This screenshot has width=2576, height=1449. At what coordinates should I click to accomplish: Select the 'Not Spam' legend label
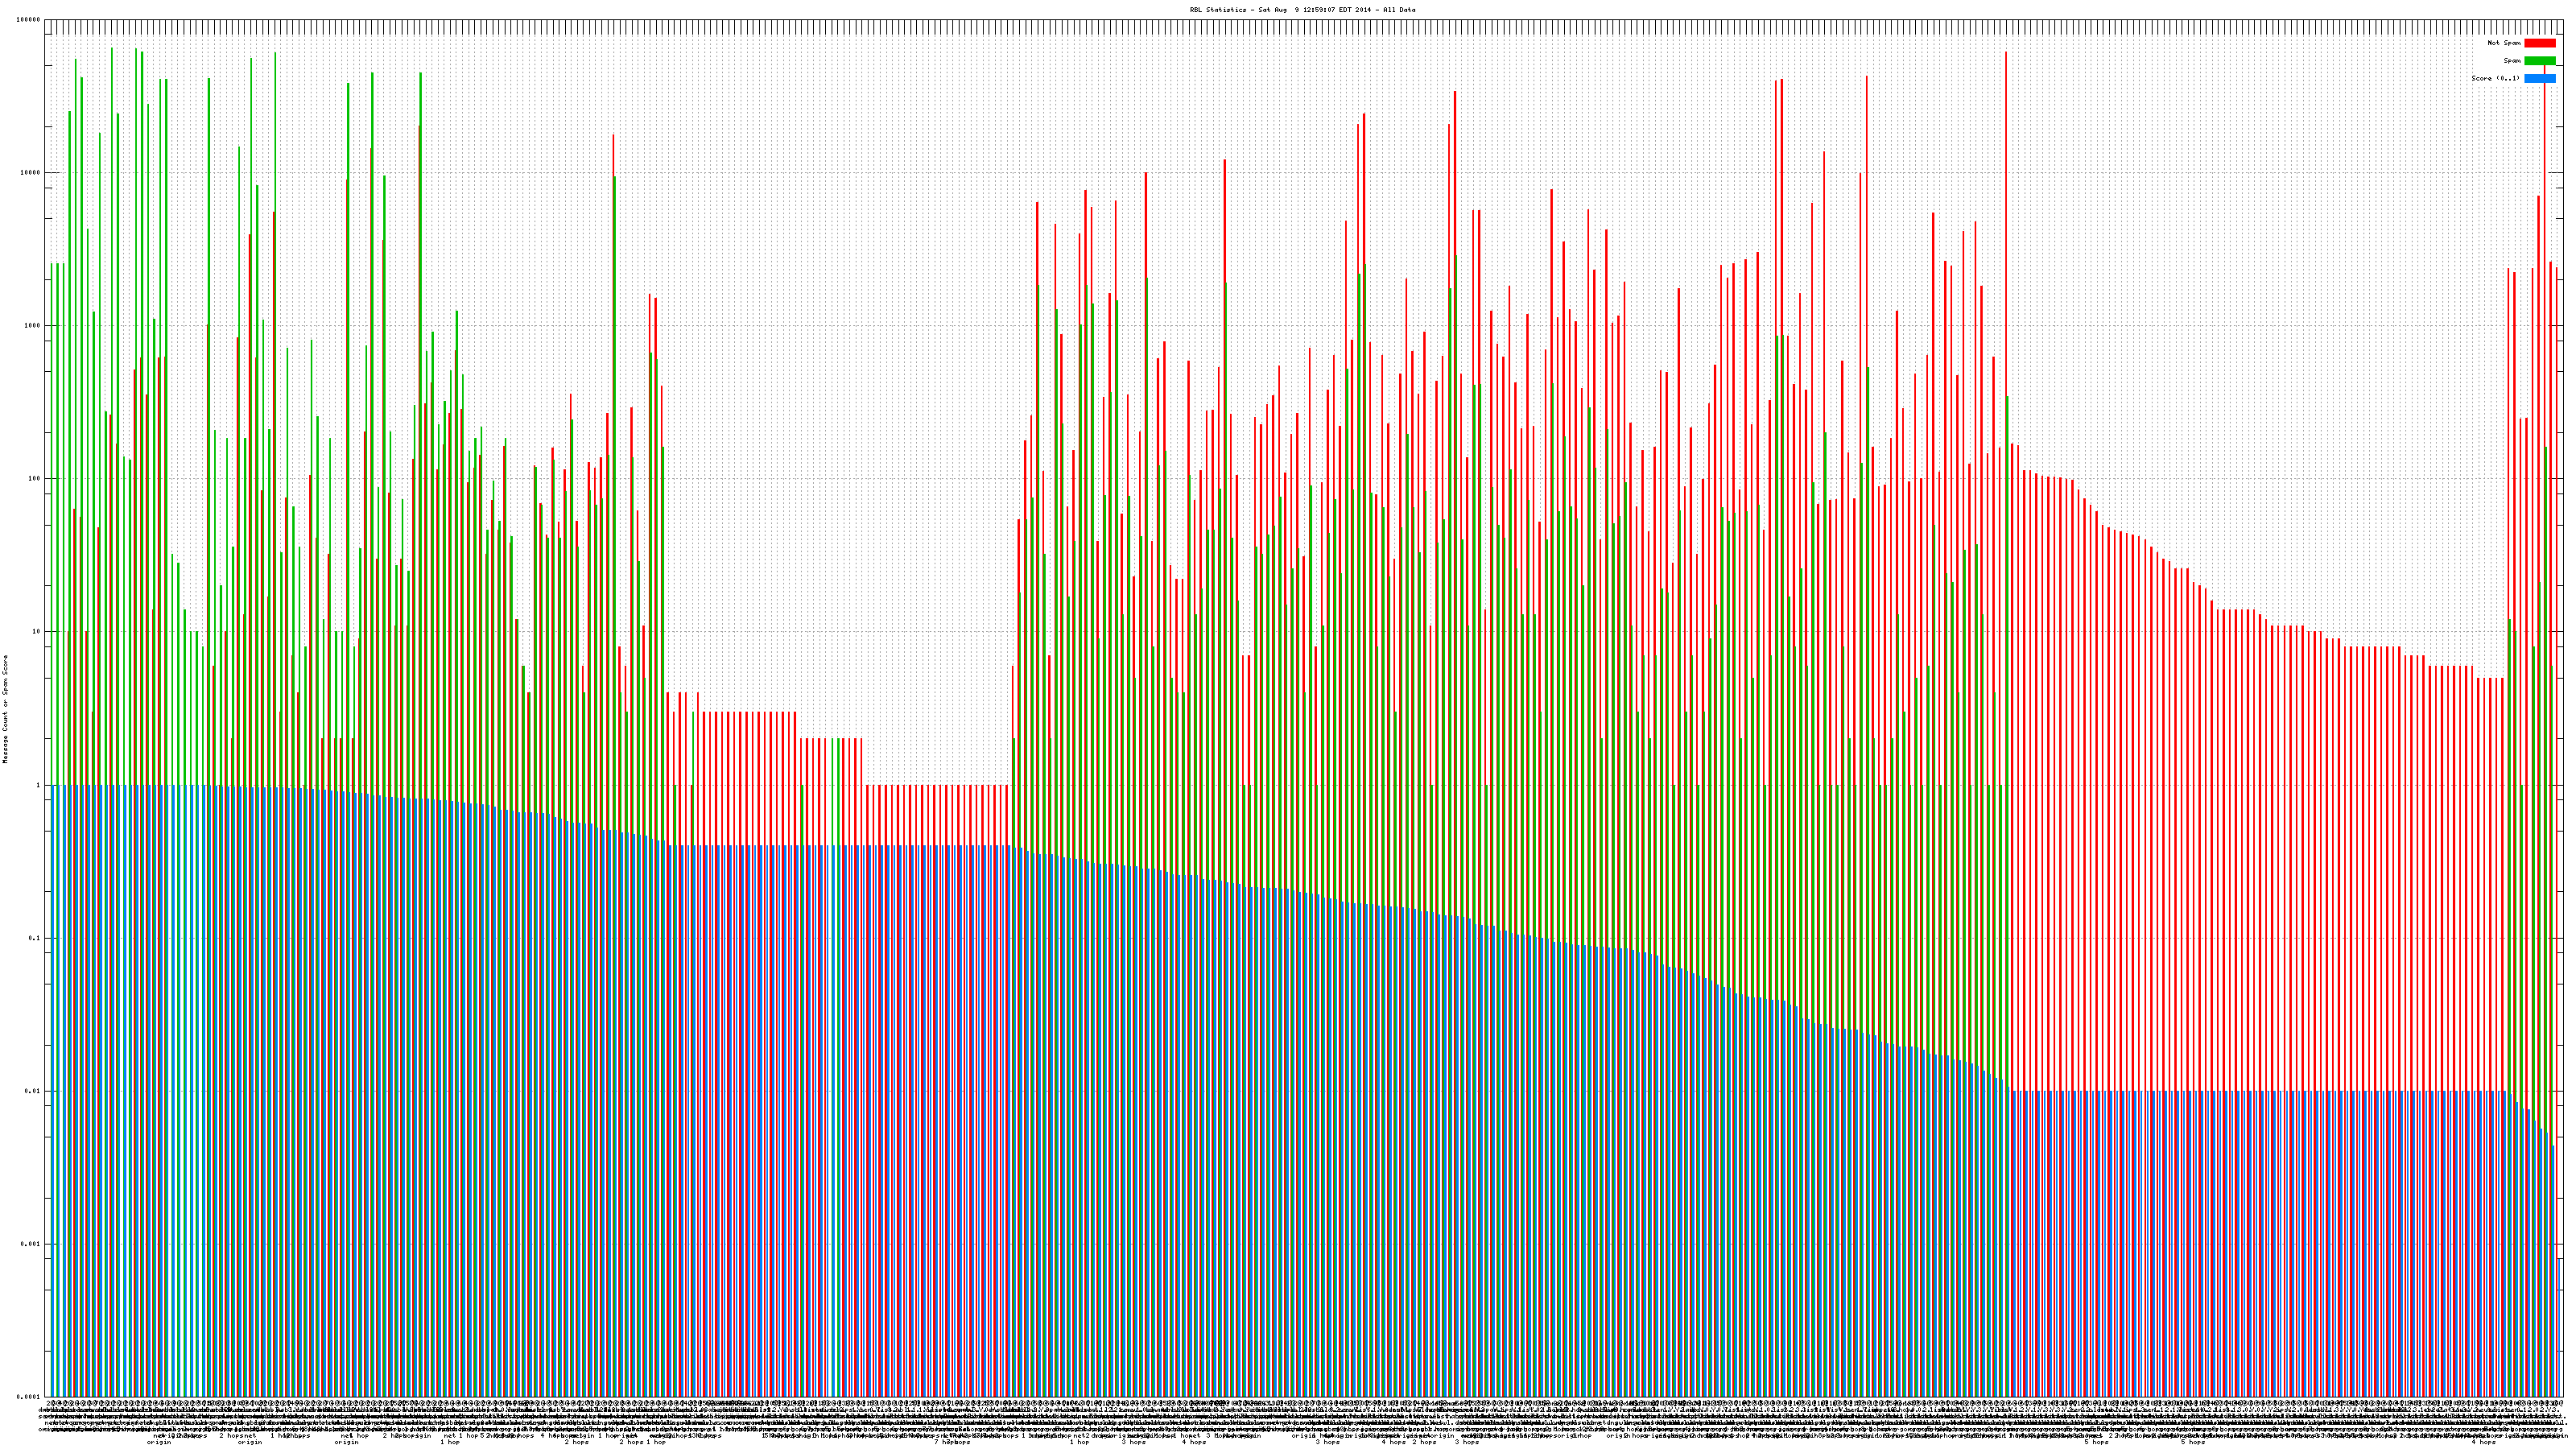tap(2504, 43)
